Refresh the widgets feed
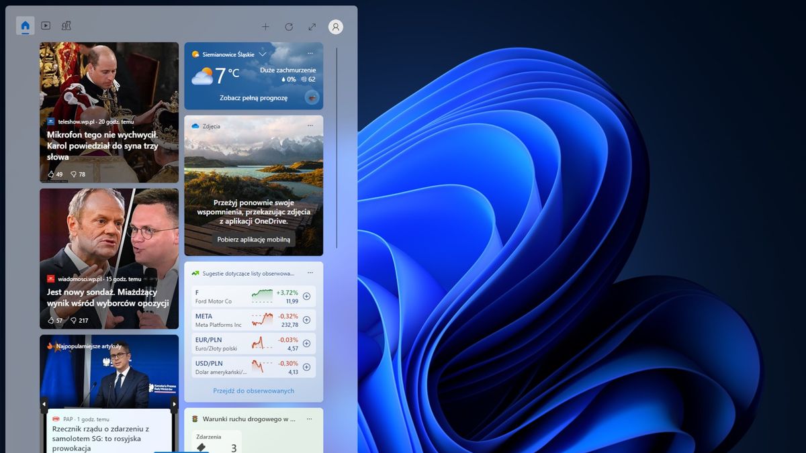Viewport: 806px width, 453px height. 289,27
